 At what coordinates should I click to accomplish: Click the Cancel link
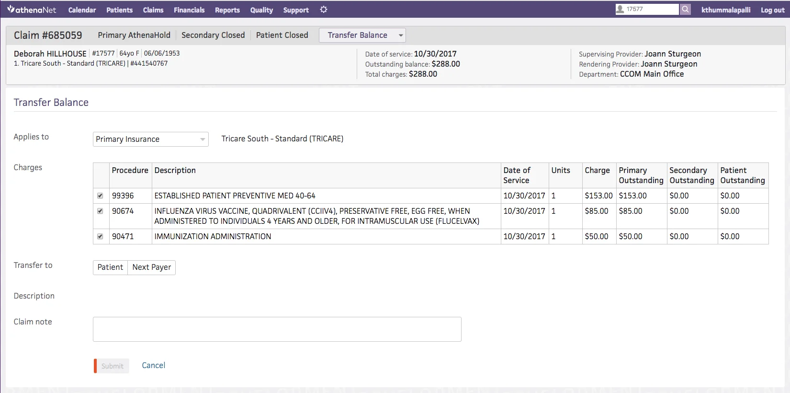[x=154, y=365]
